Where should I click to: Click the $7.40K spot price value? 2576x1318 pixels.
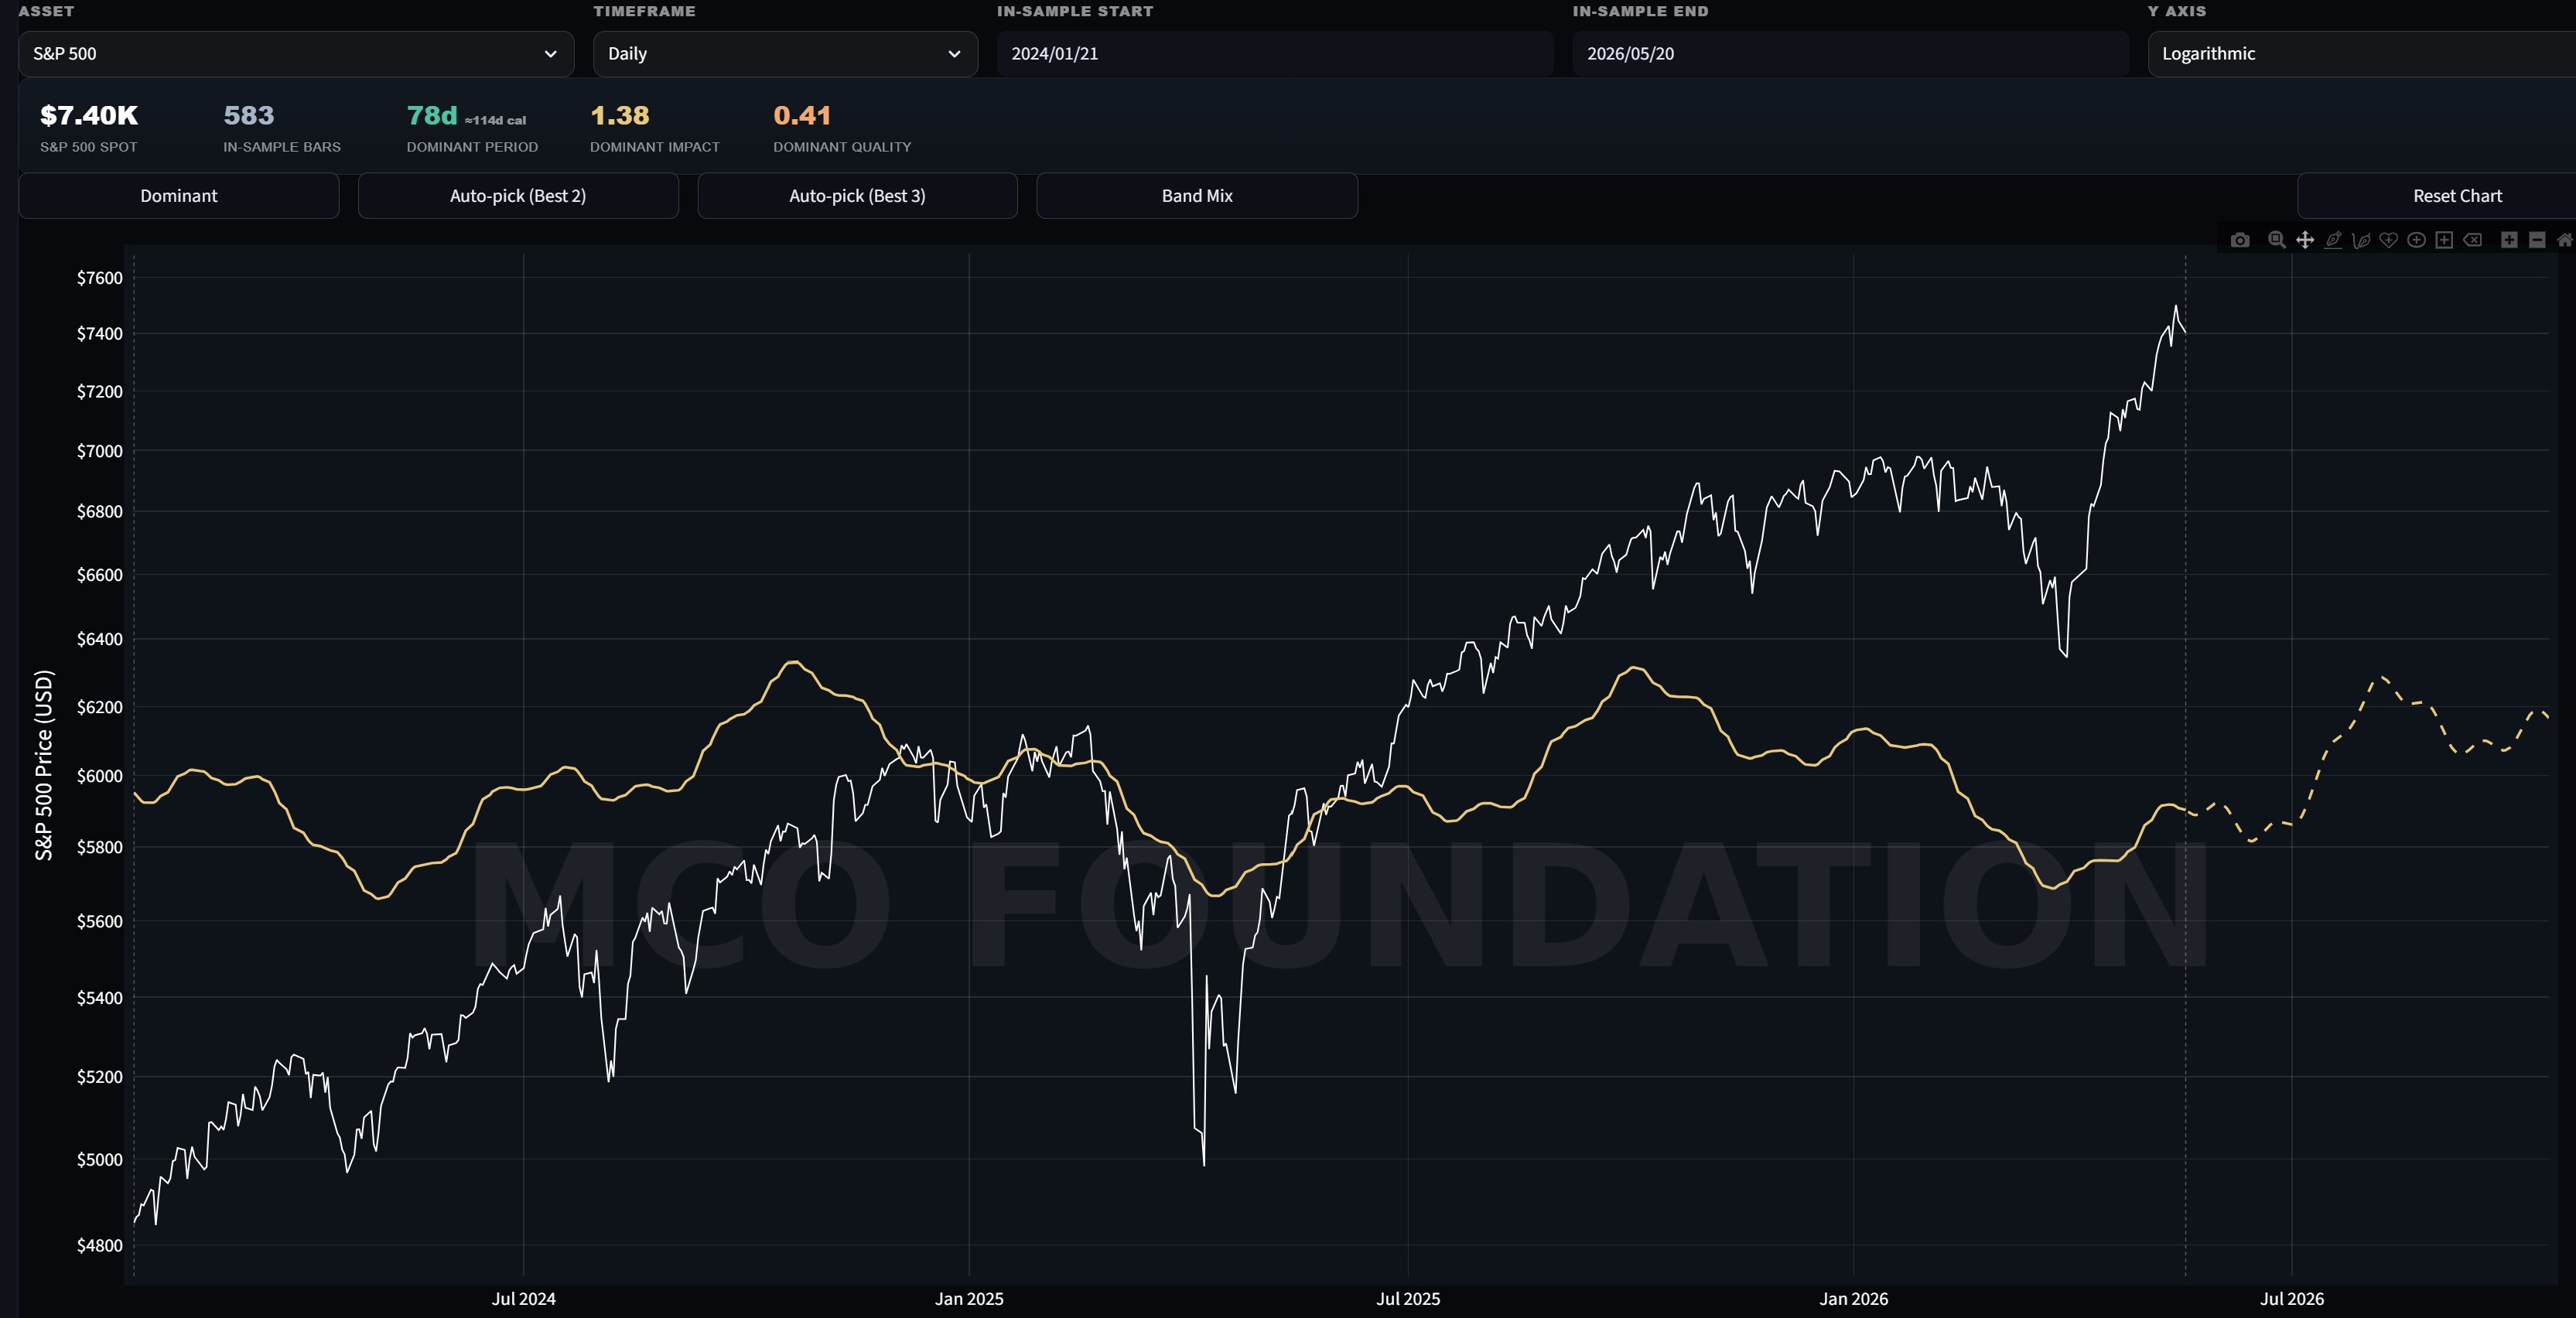[x=89, y=116]
